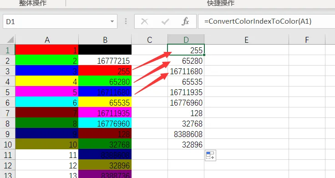
Task: Click the Insert Function fx icon
Action: click(185, 21)
